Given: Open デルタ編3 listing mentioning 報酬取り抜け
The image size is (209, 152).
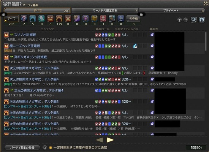Looking at the screenshot, I should click(104, 126).
